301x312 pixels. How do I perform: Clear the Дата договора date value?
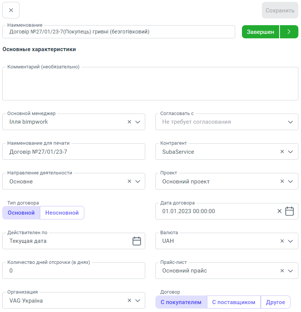coord(280,211)
